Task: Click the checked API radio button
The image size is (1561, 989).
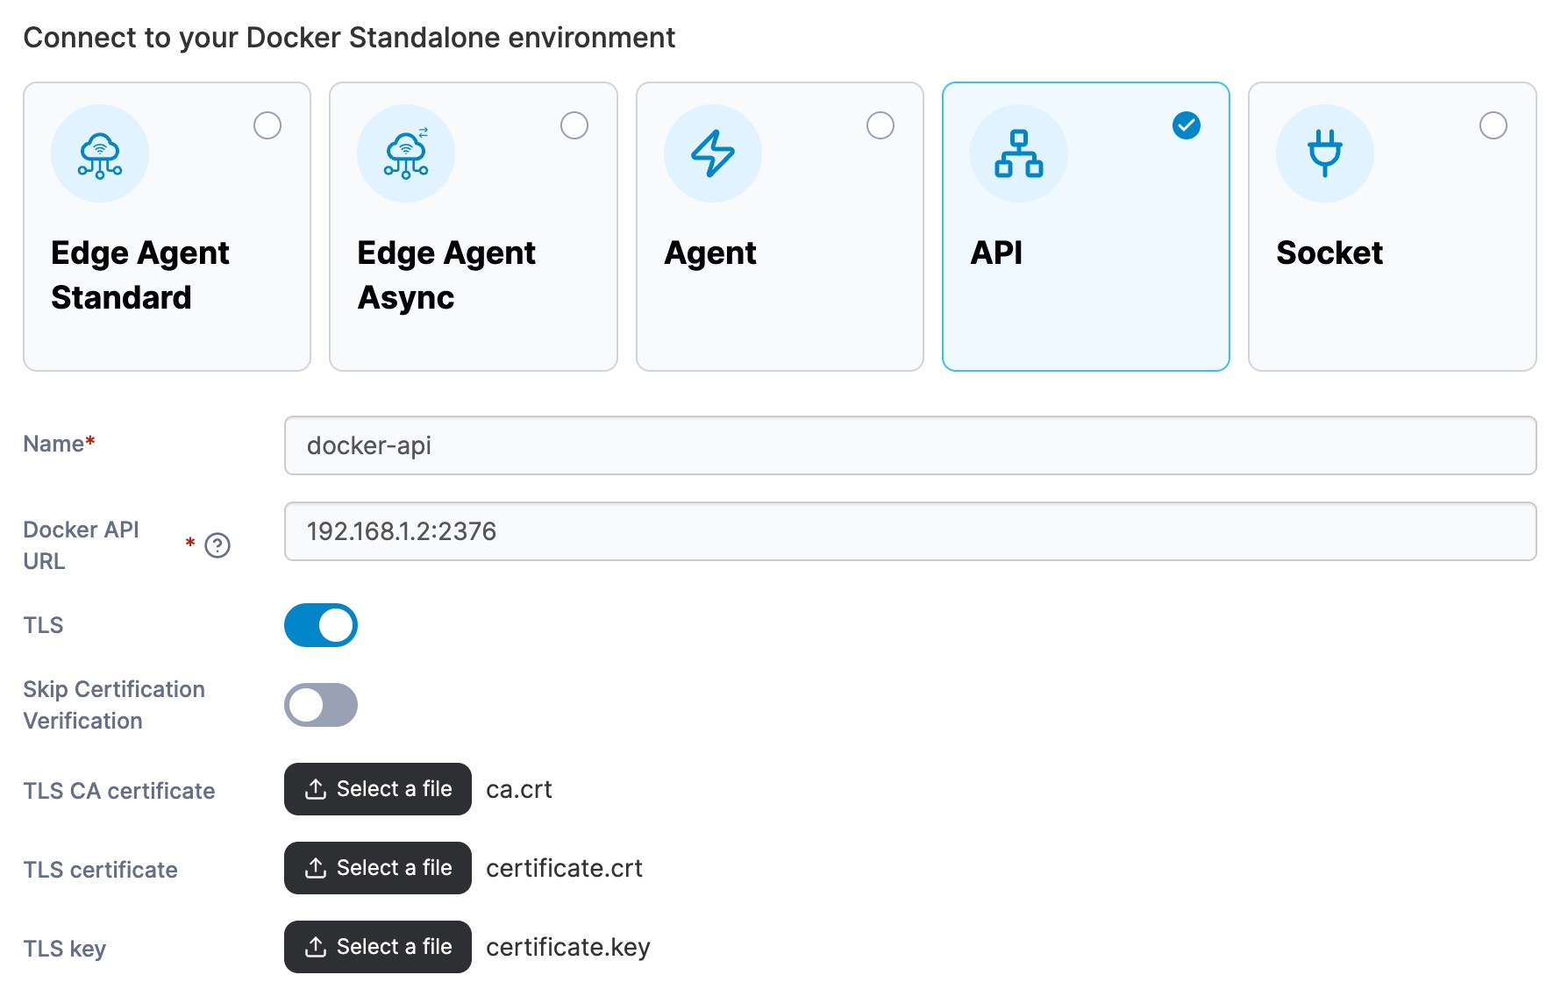Action: pos(1187,125)
